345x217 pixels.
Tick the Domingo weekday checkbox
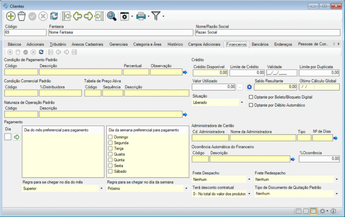point(110,137)
